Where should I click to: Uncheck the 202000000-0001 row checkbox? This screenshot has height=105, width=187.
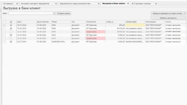(11, 42)
